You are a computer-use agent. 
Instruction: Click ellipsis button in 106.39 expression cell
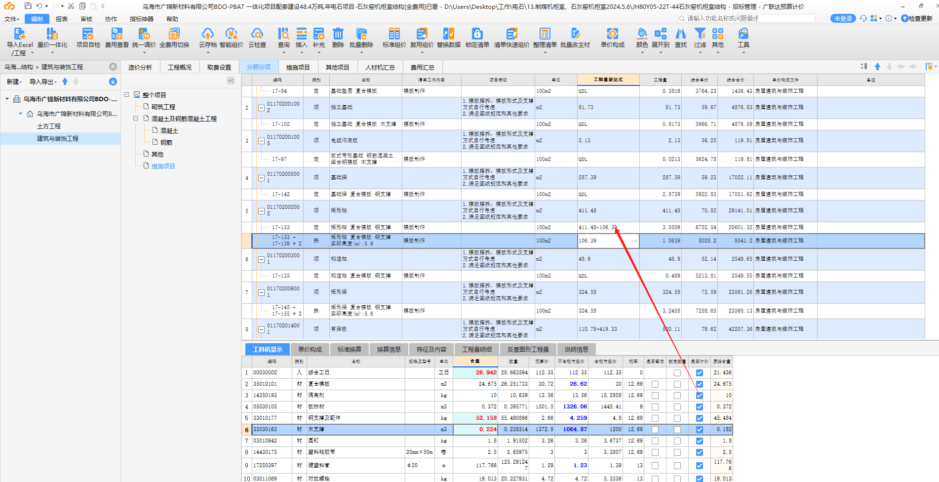pyautogui.click(x=634, y=241)
